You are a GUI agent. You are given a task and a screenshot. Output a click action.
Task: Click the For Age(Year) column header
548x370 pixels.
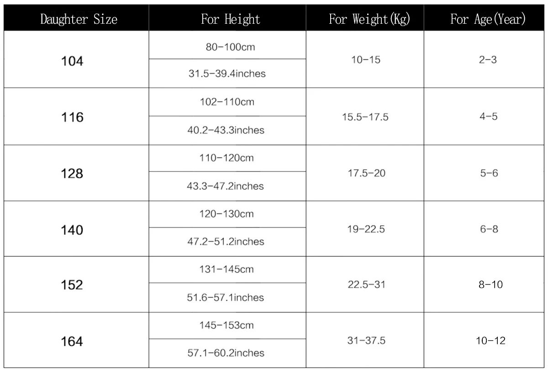[488, 19]
